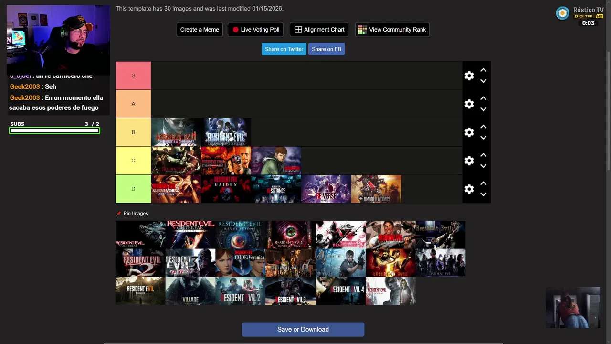Pick the Revelations 2 red-eye thumbnail
Screen dimensions: 611x344
click(x=291, y=235)
